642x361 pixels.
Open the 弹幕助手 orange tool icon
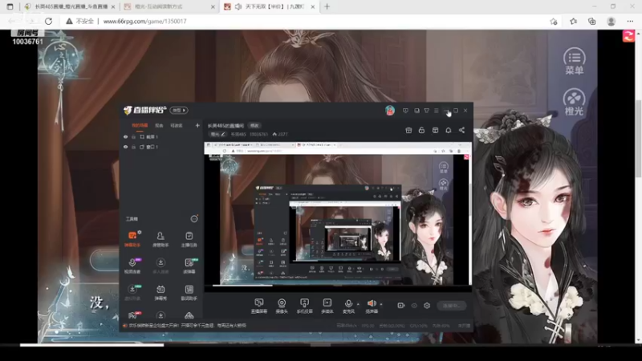(132, 238)
